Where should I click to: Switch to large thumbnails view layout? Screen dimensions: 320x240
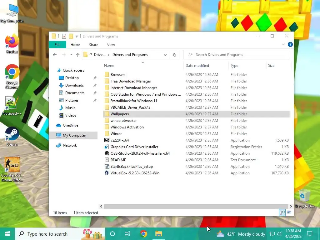coord(289,212)
